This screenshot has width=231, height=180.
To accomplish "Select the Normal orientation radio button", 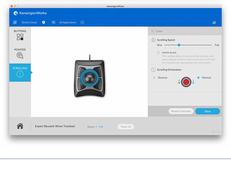I will 198,77.
